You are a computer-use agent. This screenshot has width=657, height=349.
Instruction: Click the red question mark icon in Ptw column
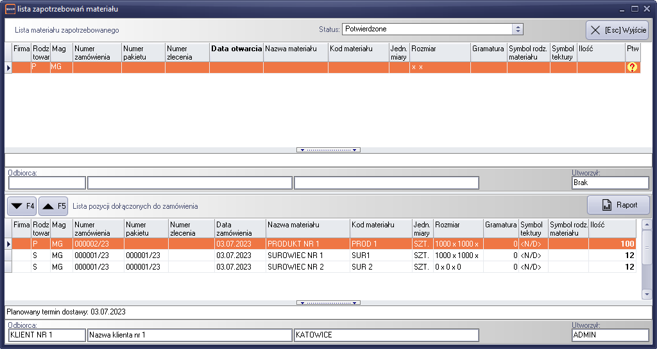632,67
